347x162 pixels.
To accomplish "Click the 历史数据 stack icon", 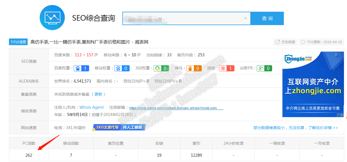I will 277,42.
